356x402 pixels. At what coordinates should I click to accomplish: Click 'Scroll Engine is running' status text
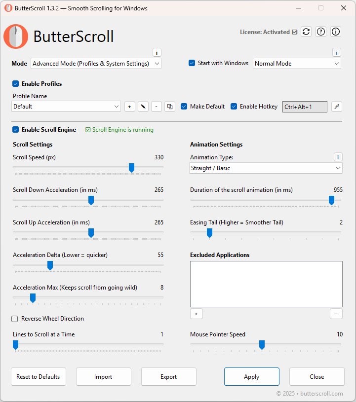(122, 130)
